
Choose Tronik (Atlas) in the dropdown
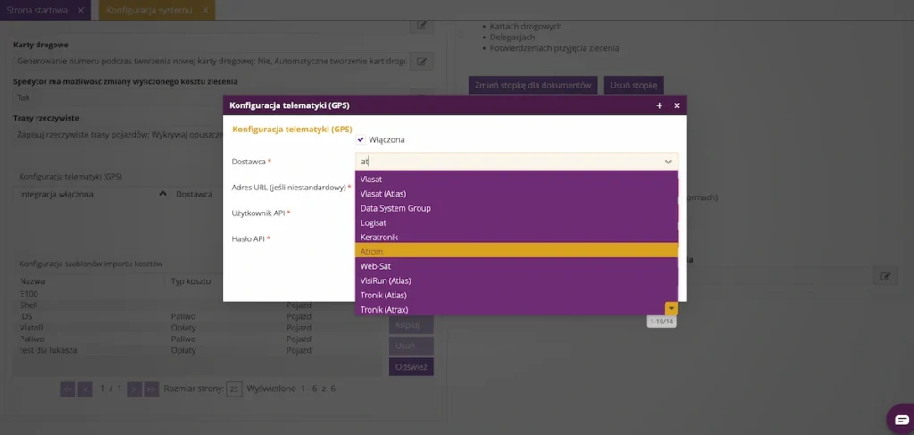point(517,295)
